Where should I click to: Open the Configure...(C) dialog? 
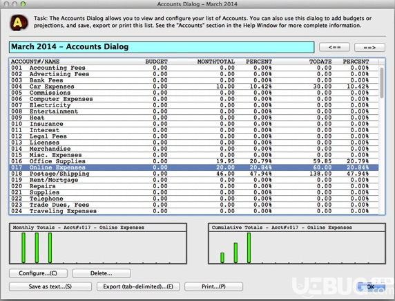tap(38, 273)
